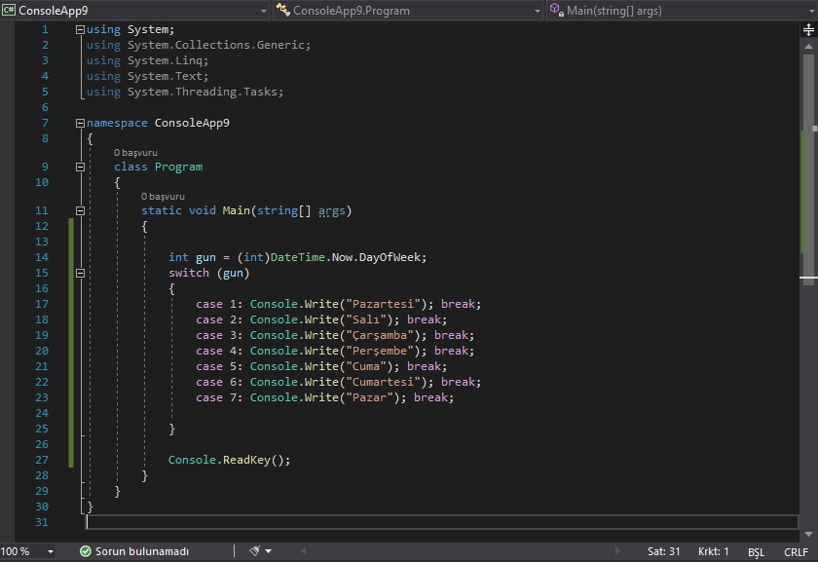818x562 pixels.
Task: Collapse the using directives block
Action: [x=80, y=30]
